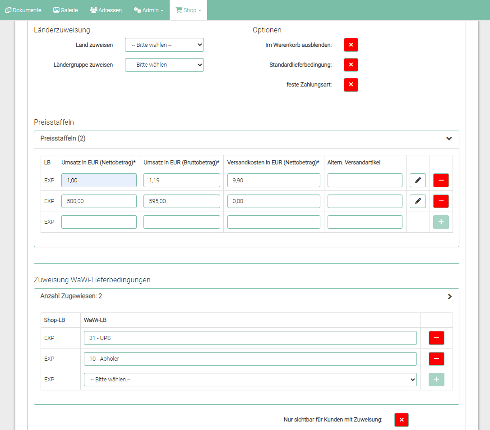Toggle Nur sichtbar für Kunden mit Zuweisung
Screen dimensions: 490x430
(x=401, y=420)
